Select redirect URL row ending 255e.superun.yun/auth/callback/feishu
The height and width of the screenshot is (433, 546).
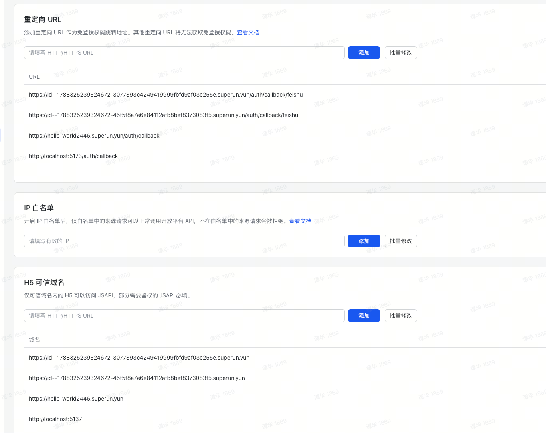coord(166,95)
